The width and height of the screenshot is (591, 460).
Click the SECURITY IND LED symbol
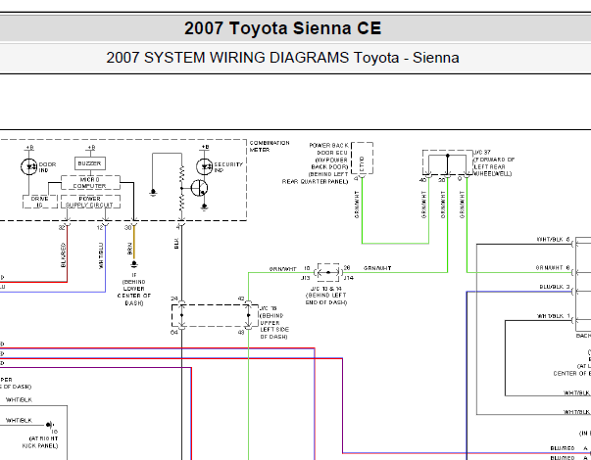[204, 166]
